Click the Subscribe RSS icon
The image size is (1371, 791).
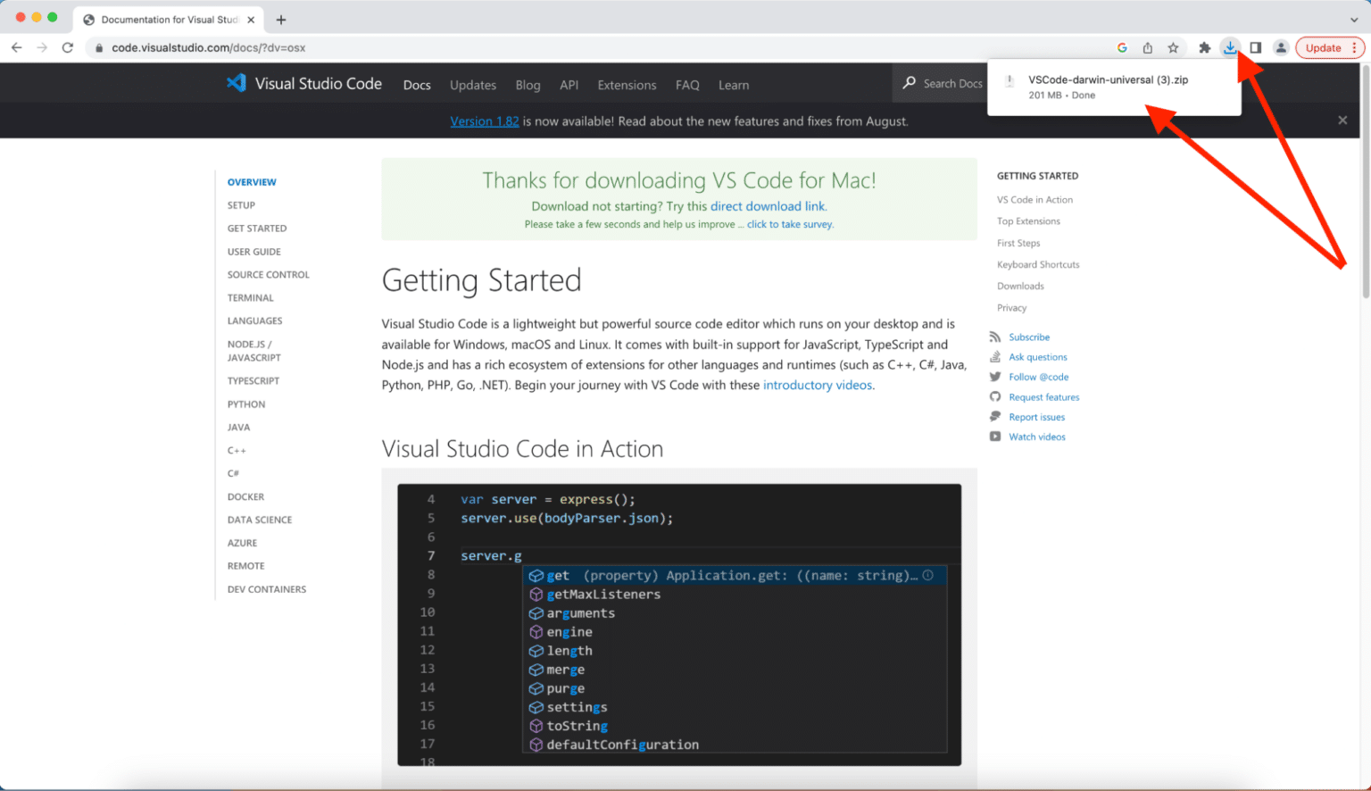(993, 337)
